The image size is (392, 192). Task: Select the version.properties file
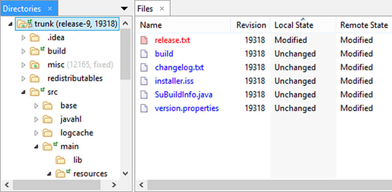coord(187,108)
